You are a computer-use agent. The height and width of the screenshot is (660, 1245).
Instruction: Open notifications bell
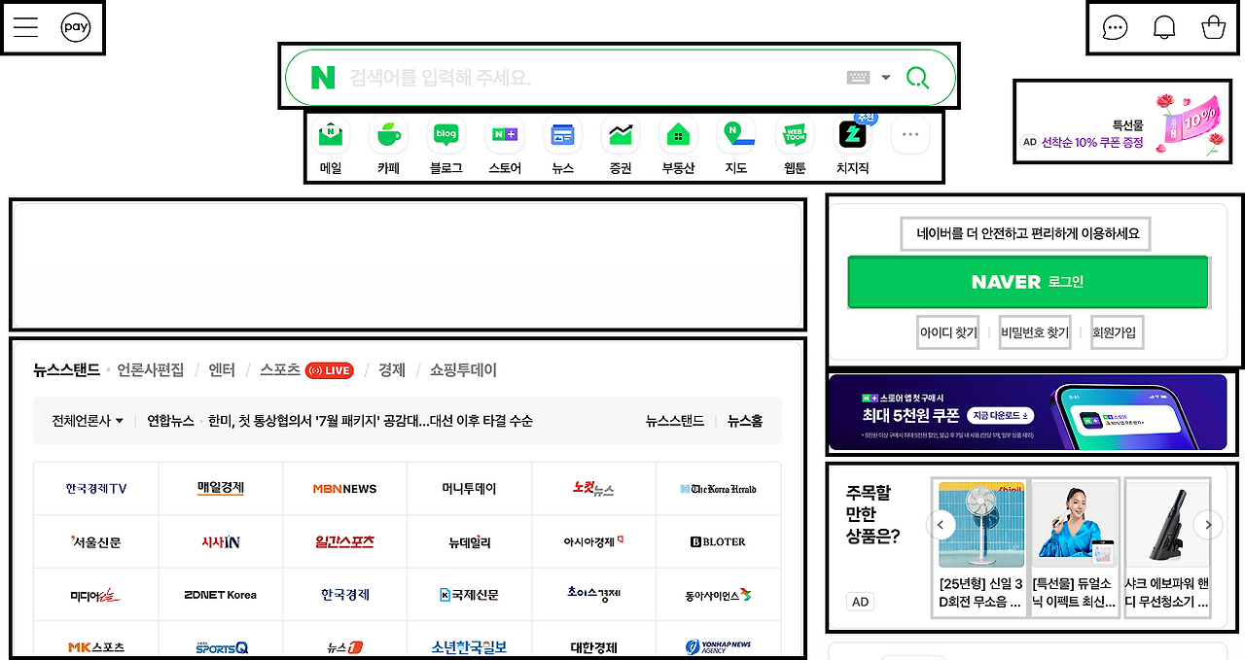(x=1164, y=27)
